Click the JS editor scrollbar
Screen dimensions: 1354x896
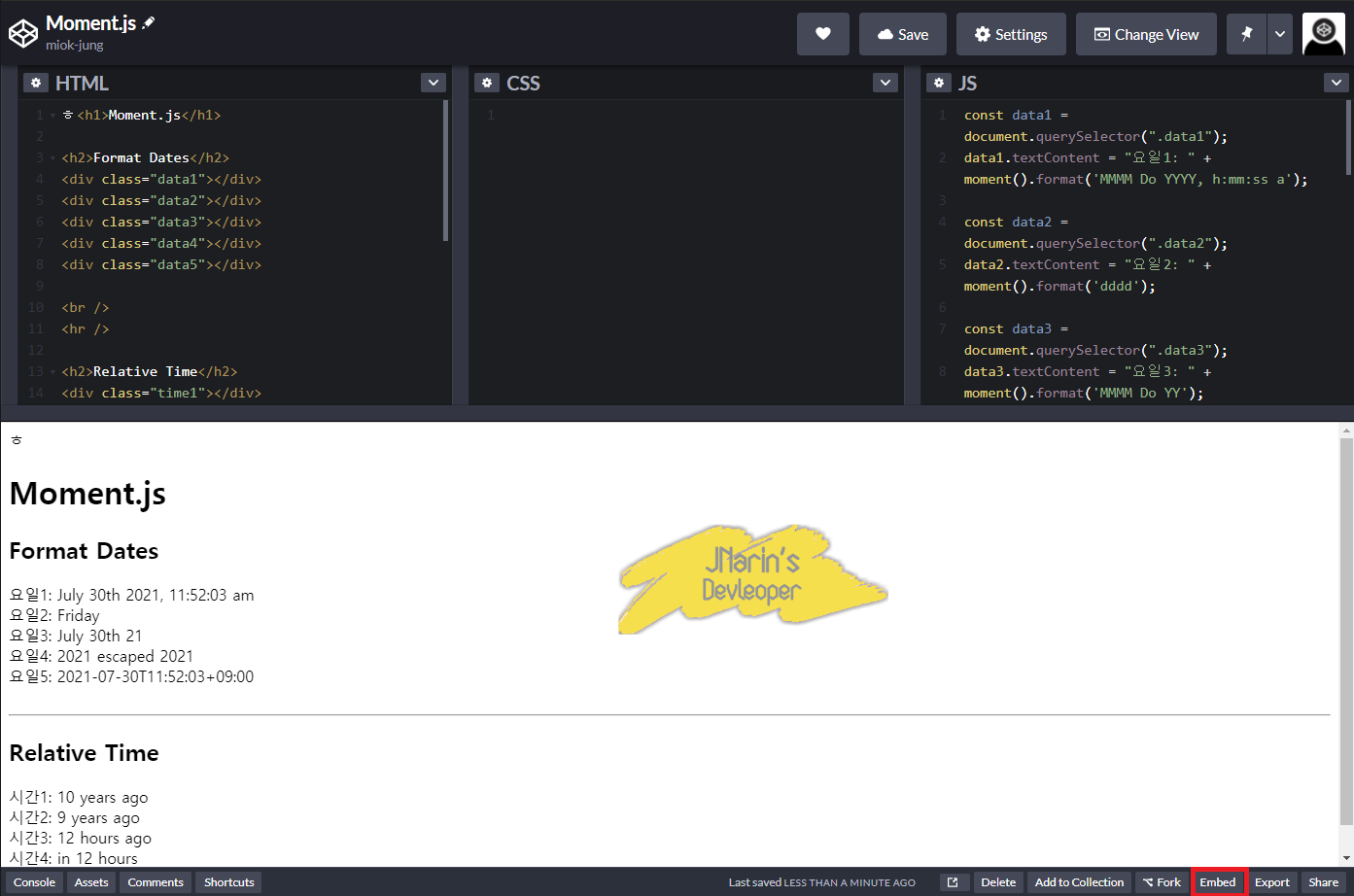click(1347, 137)
